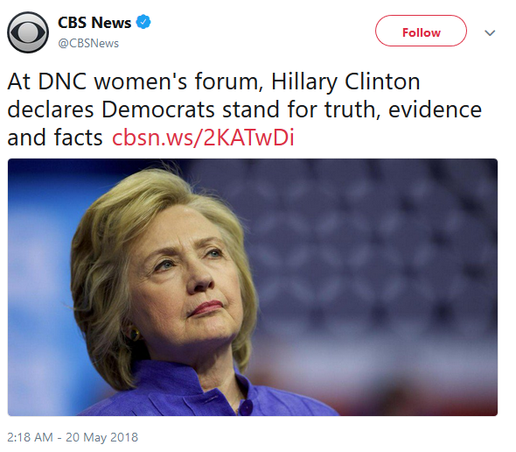Select the words "Hillary Clinton" in the tweet
Screen dimensions: 516x452
click(x=345, y=81)
